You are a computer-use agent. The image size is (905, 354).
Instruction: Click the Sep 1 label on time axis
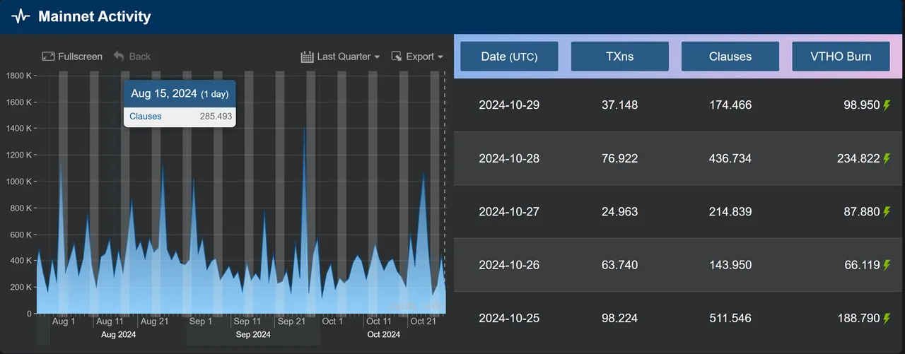(x=201, y=321)
